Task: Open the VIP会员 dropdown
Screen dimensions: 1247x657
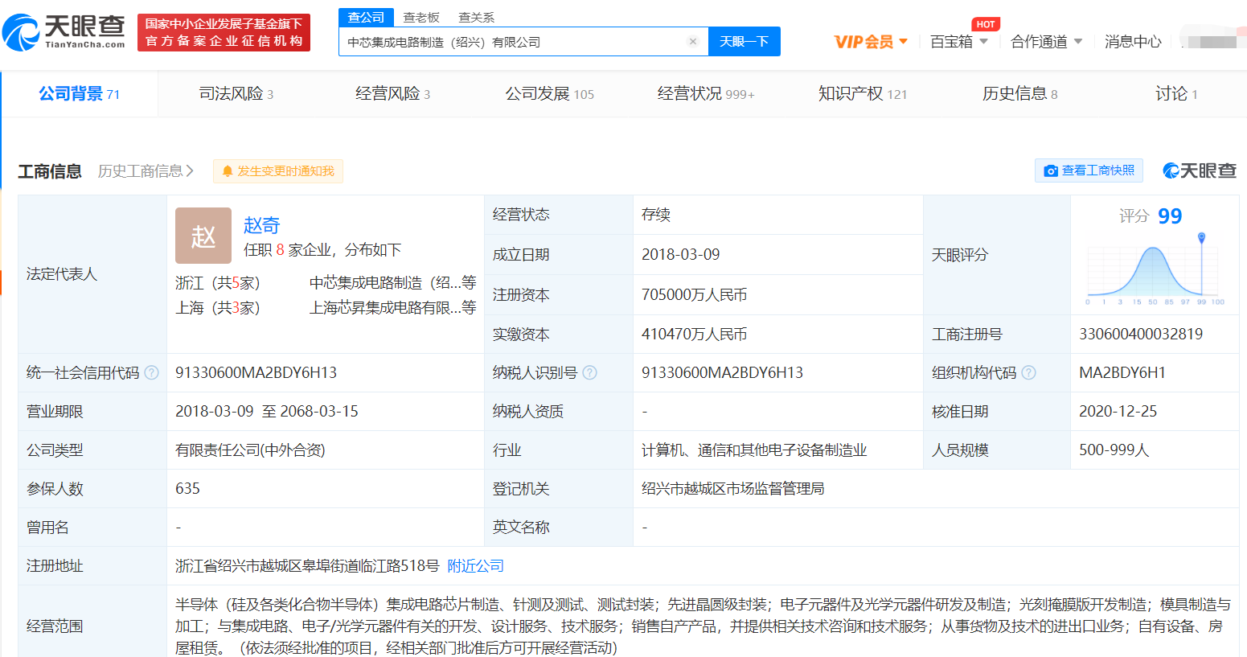Action: click(871, 41)
